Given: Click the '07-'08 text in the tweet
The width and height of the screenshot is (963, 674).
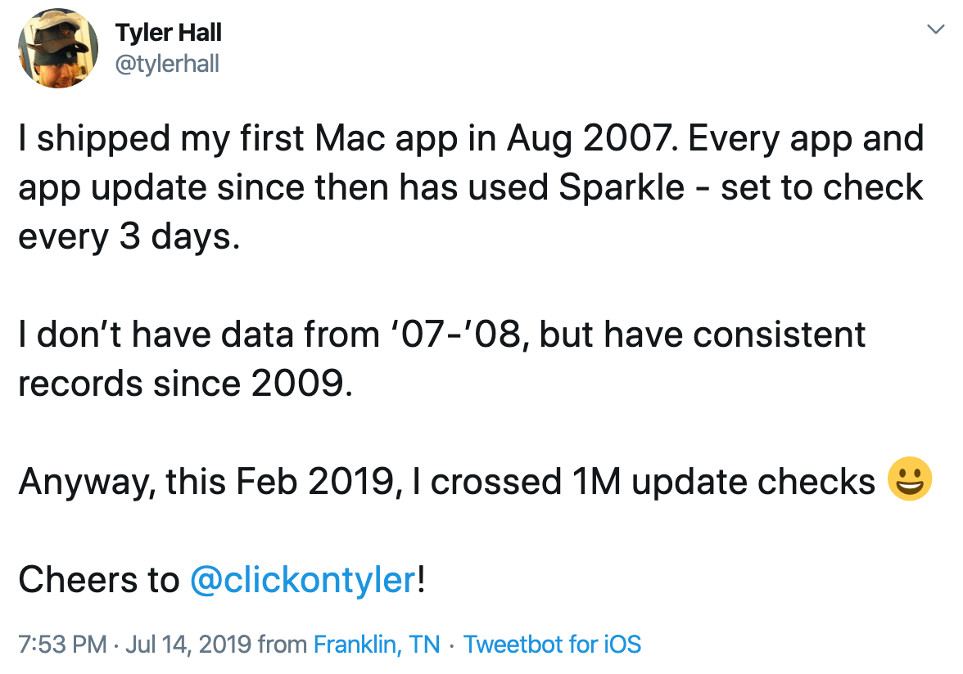Looking at the screenshot, I should 450,335.
